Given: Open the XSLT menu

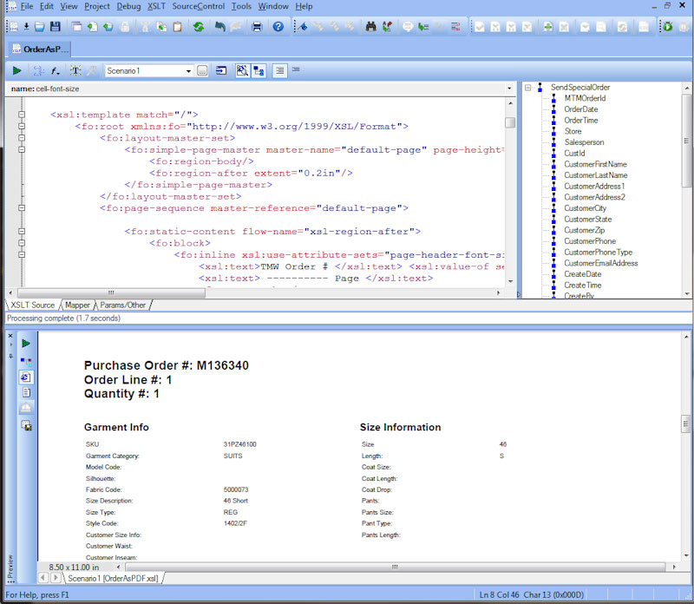Looking at the screenshot, I should pos(156,6).
